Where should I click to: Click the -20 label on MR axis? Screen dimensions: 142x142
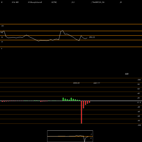click(139, 107)
